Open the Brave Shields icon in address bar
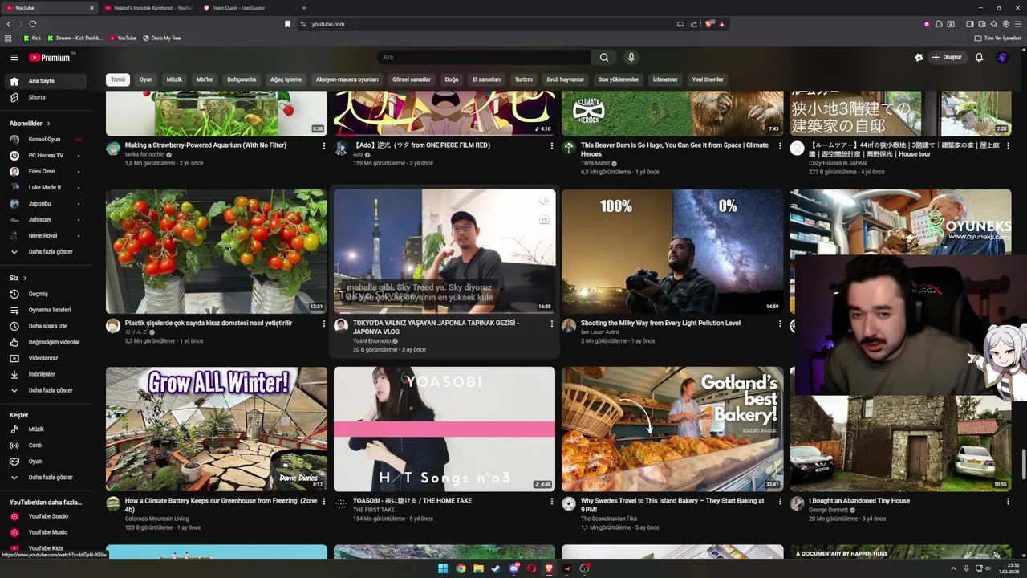Screen dimensions: 1027x578 click(709, 24)
